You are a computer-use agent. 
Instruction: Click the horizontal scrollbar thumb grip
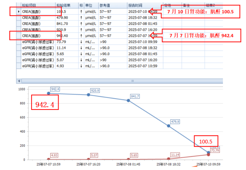[133, 81]
